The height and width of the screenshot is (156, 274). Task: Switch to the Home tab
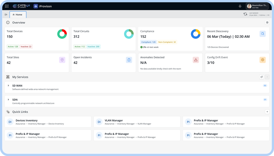click(18, 15)
